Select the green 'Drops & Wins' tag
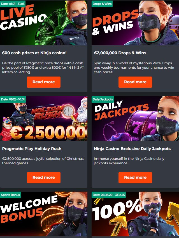The width and height of the screenshot is (179, 238). coord(102,4)
